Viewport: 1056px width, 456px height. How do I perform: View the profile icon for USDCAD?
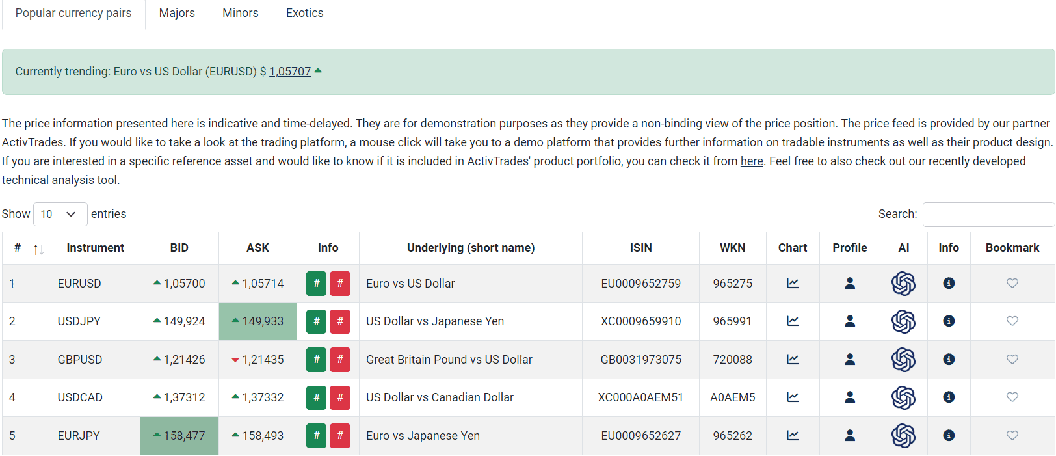(x=850, y=397)
